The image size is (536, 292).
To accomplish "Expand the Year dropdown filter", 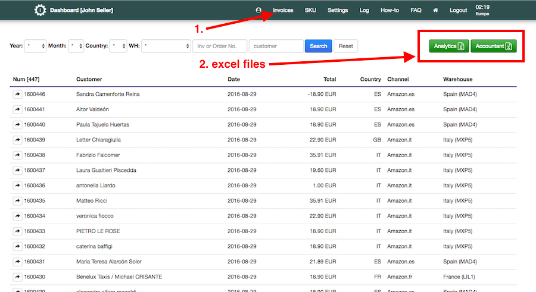I will 35,46.
